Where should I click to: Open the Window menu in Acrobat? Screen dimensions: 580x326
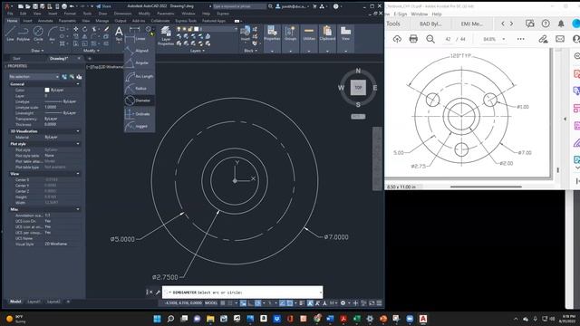click(x=420, y=14)
